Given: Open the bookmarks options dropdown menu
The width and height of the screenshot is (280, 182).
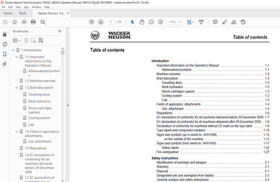Looking at the screenshot, I should [16, 40].
